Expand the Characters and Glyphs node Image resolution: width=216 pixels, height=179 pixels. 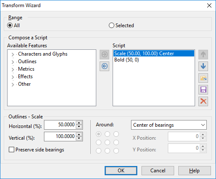[13, 54]
